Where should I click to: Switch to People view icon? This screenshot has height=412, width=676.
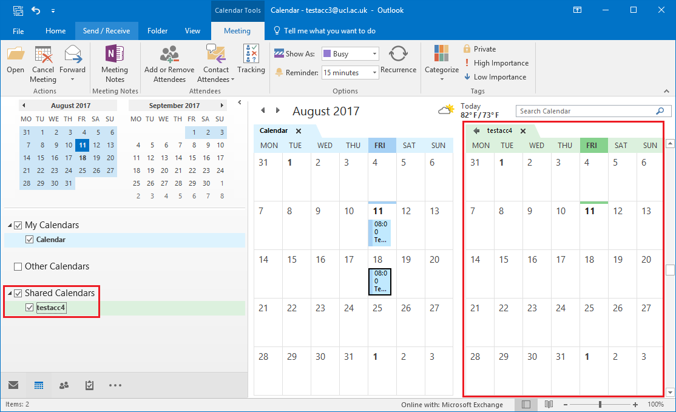(64, 385)
